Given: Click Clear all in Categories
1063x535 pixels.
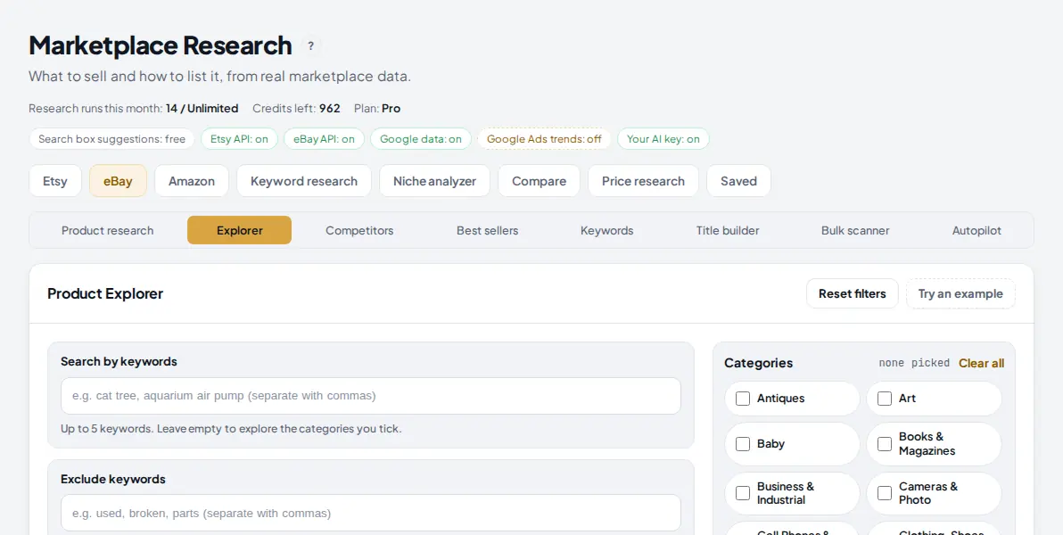Looking at the screenshot, I should click(981, 364).
